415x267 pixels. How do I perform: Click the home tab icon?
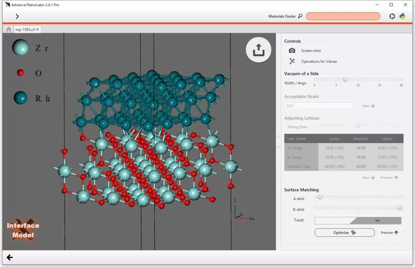click(x=9, y=30)
